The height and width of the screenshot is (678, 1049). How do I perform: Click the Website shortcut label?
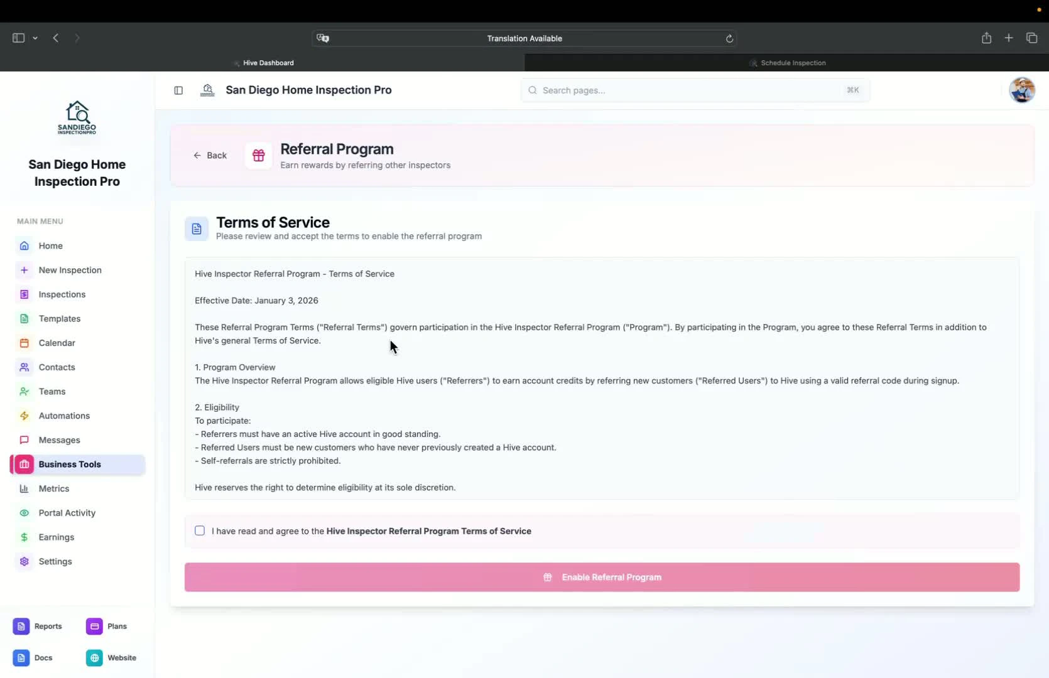pyautogui.click(x=122, y=658)
